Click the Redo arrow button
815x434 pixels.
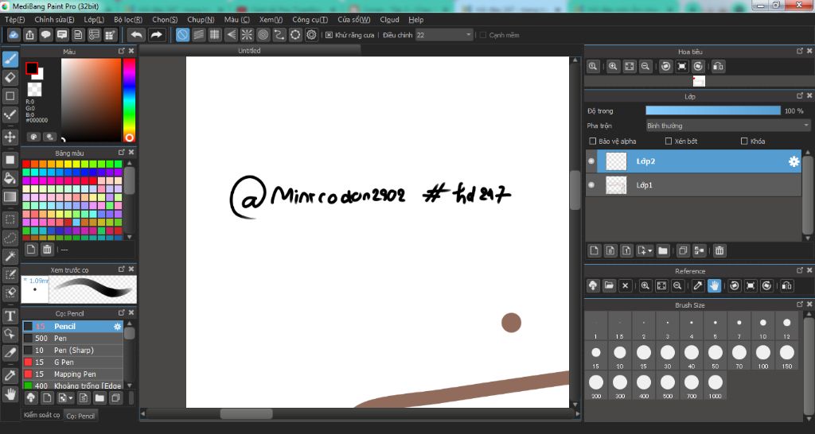(x=156, y=35)
